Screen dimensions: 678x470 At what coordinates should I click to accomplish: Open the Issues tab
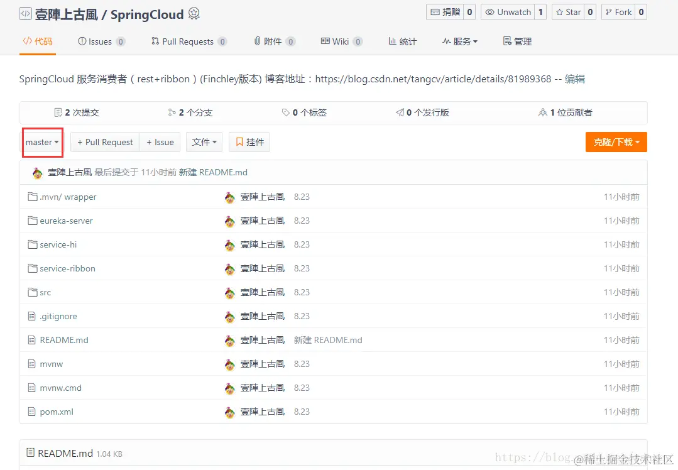click(x=102, y=41)
